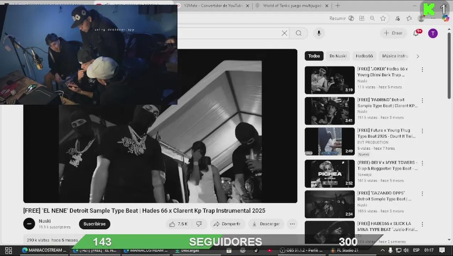
Task: Open the purple T account avatar
Action: 432,33
